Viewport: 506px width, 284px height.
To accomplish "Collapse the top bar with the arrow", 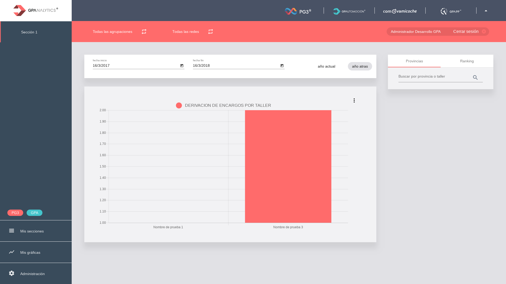I will click(486, 11).
